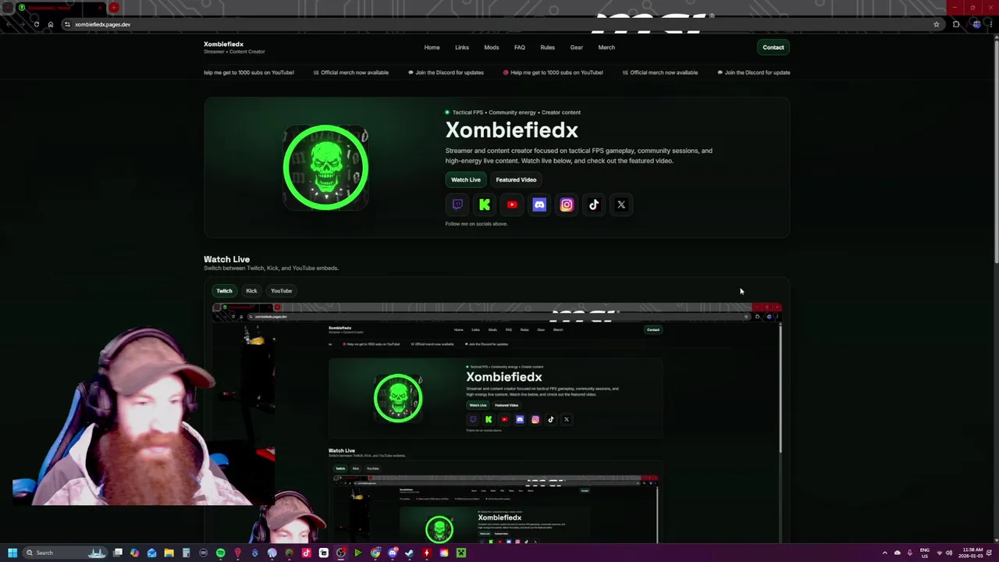The width and height of the screenshot is (999, 562).
Task: Open the Twitch social icon
Action: [457, 205]
